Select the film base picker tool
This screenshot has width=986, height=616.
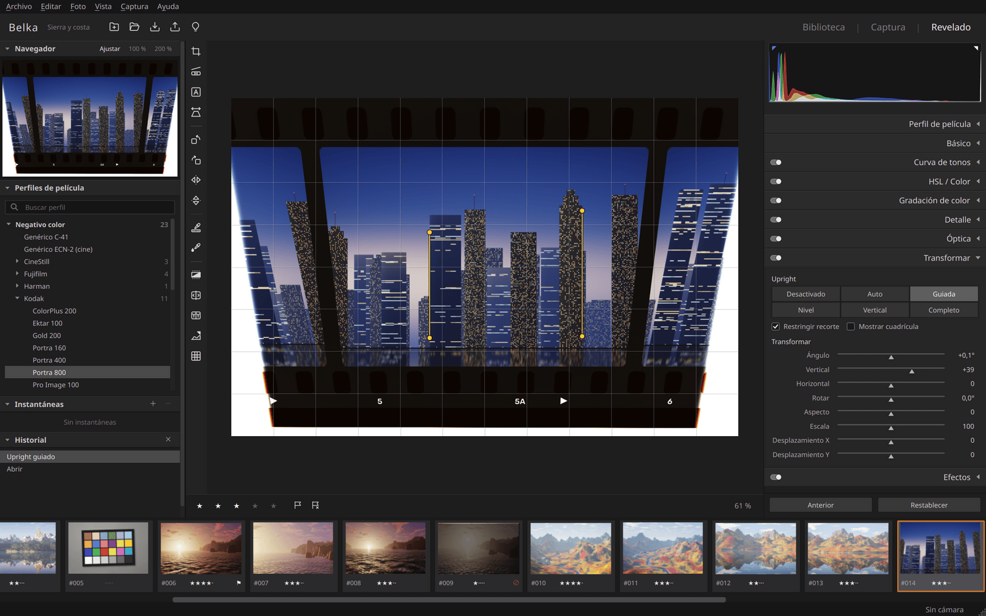point(196,228)
